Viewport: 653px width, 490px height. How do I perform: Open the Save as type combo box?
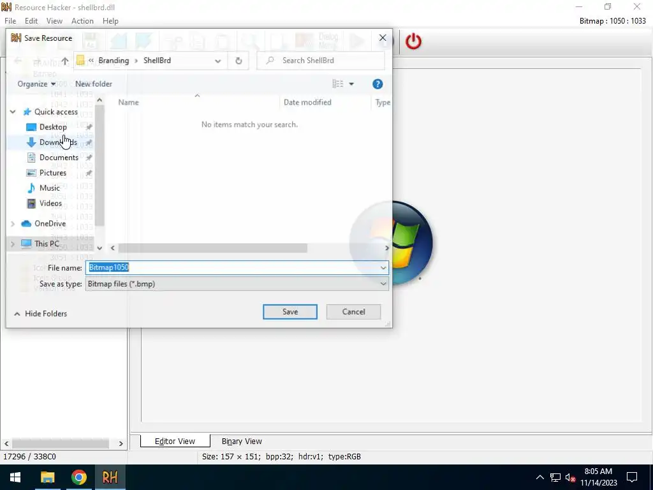[237, 284]
